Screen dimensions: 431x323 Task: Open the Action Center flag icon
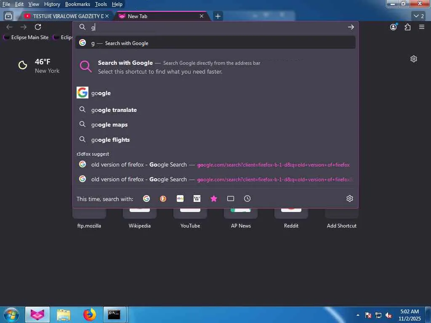pyautogui.click(x=368, y=315)
